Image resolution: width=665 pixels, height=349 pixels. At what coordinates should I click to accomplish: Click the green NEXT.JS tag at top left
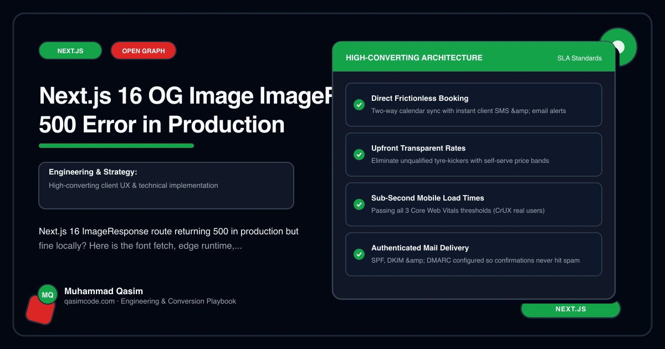70,50
